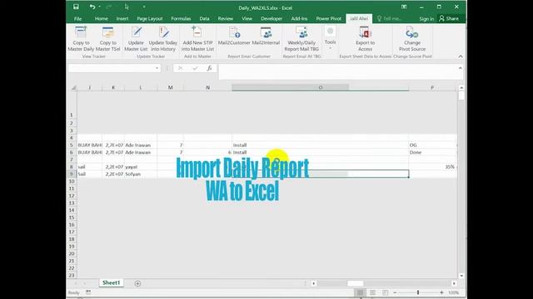Click Change Pivot Source icon
Viewport: 533px width, 299px height.
(412, 33)
